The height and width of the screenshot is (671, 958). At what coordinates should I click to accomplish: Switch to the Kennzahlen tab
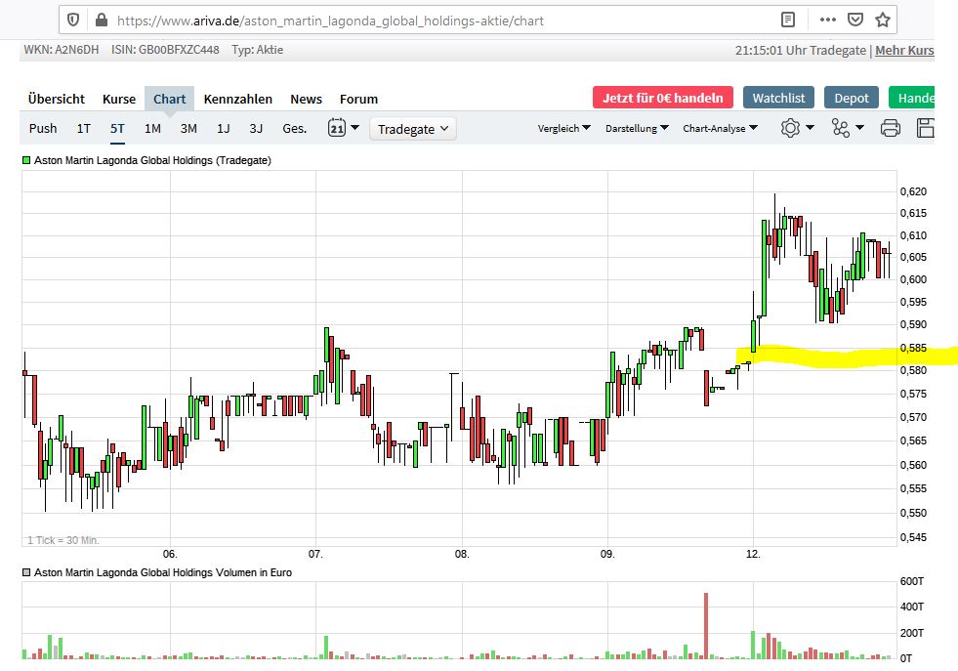pyautogui.click(x=238, y=99)
